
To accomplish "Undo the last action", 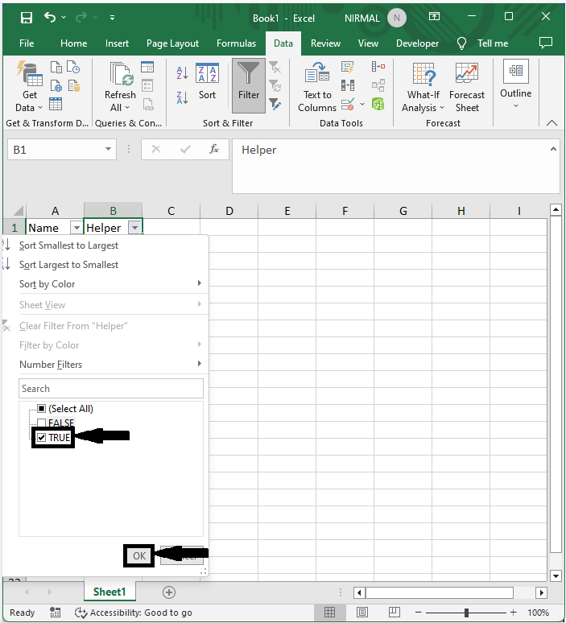I will [x=50, y=17].
